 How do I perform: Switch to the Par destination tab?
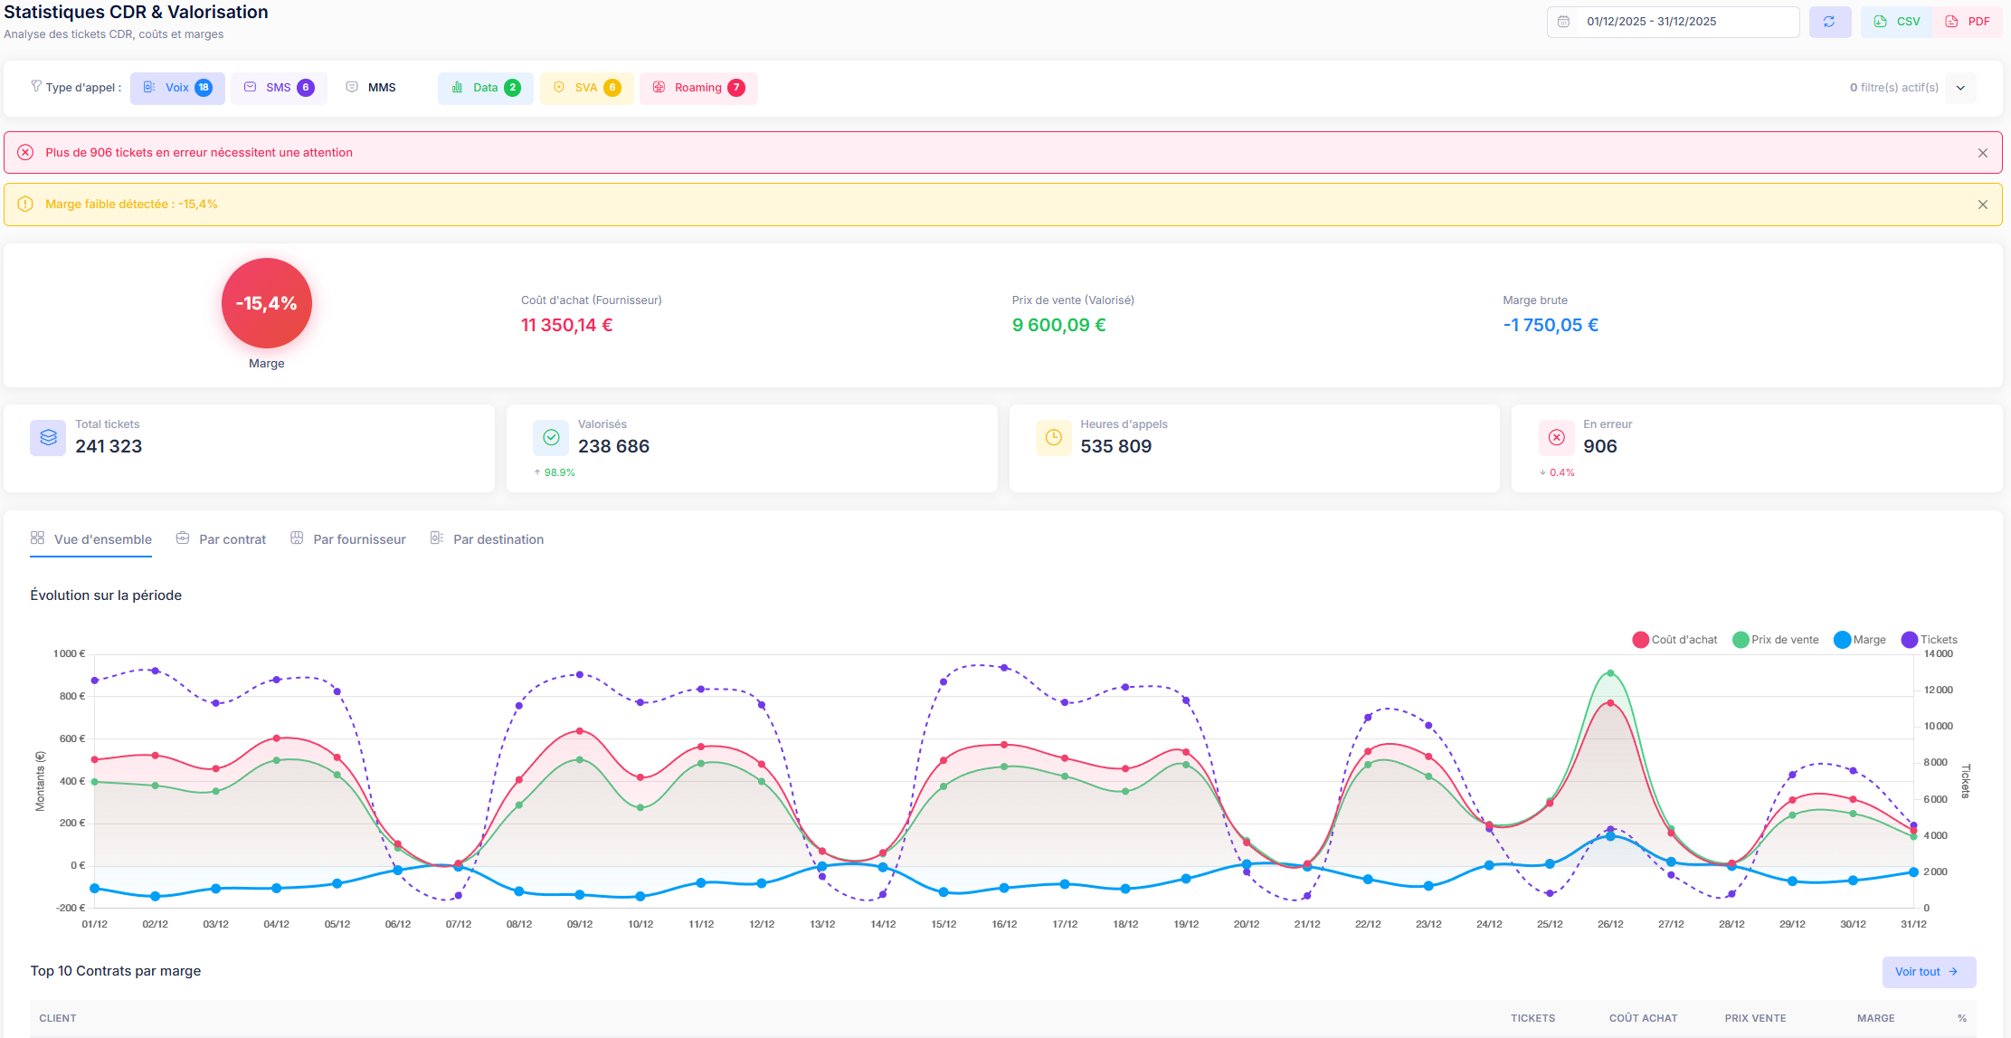click(498, 538)
